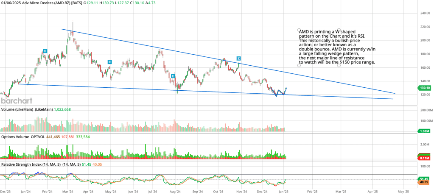Click the 160.00 price axis label
This screenshot has height=195, width=434.
tap(424, 67)
